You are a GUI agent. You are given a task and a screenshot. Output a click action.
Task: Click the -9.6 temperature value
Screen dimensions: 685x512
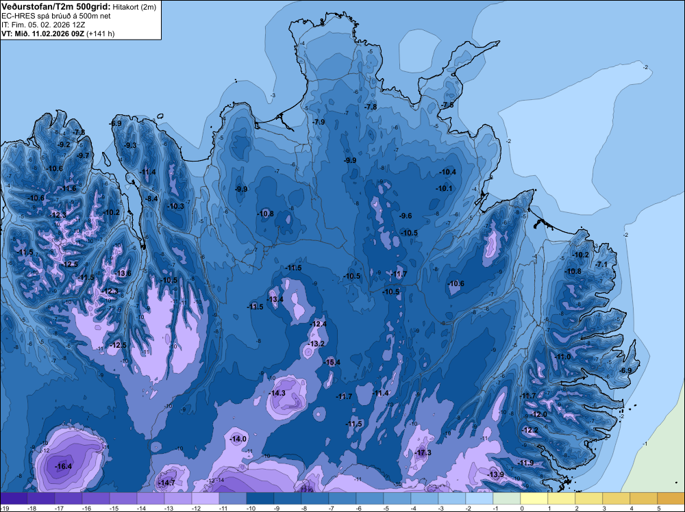pyautogui.click(x=406, y=216)
